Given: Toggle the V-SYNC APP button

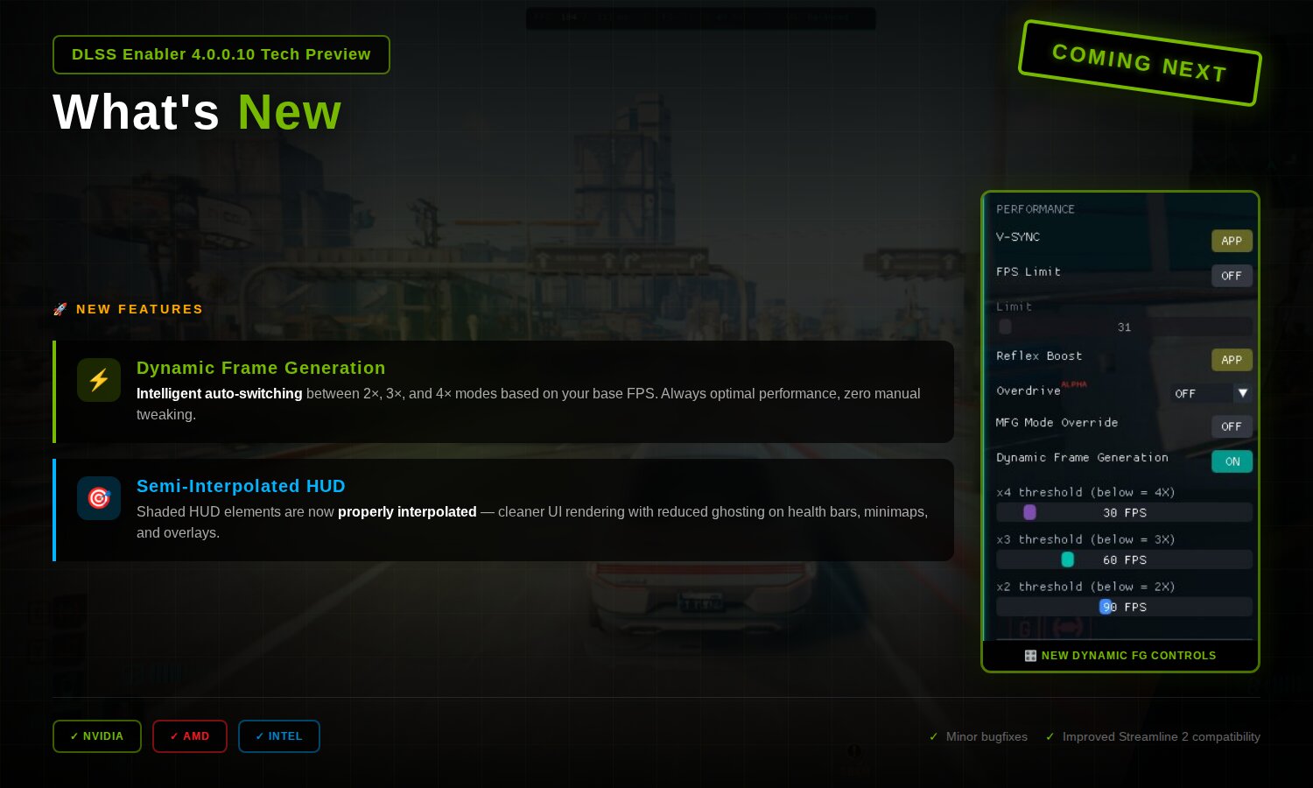Looking at the screenshot, I should click(x=1231, y=241).
